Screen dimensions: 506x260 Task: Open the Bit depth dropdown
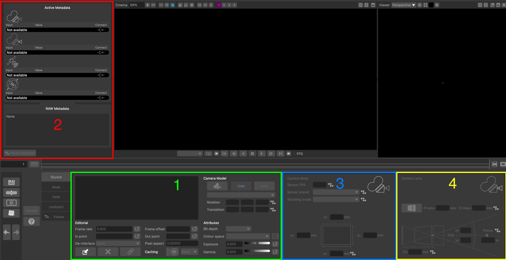coord(238,229)
